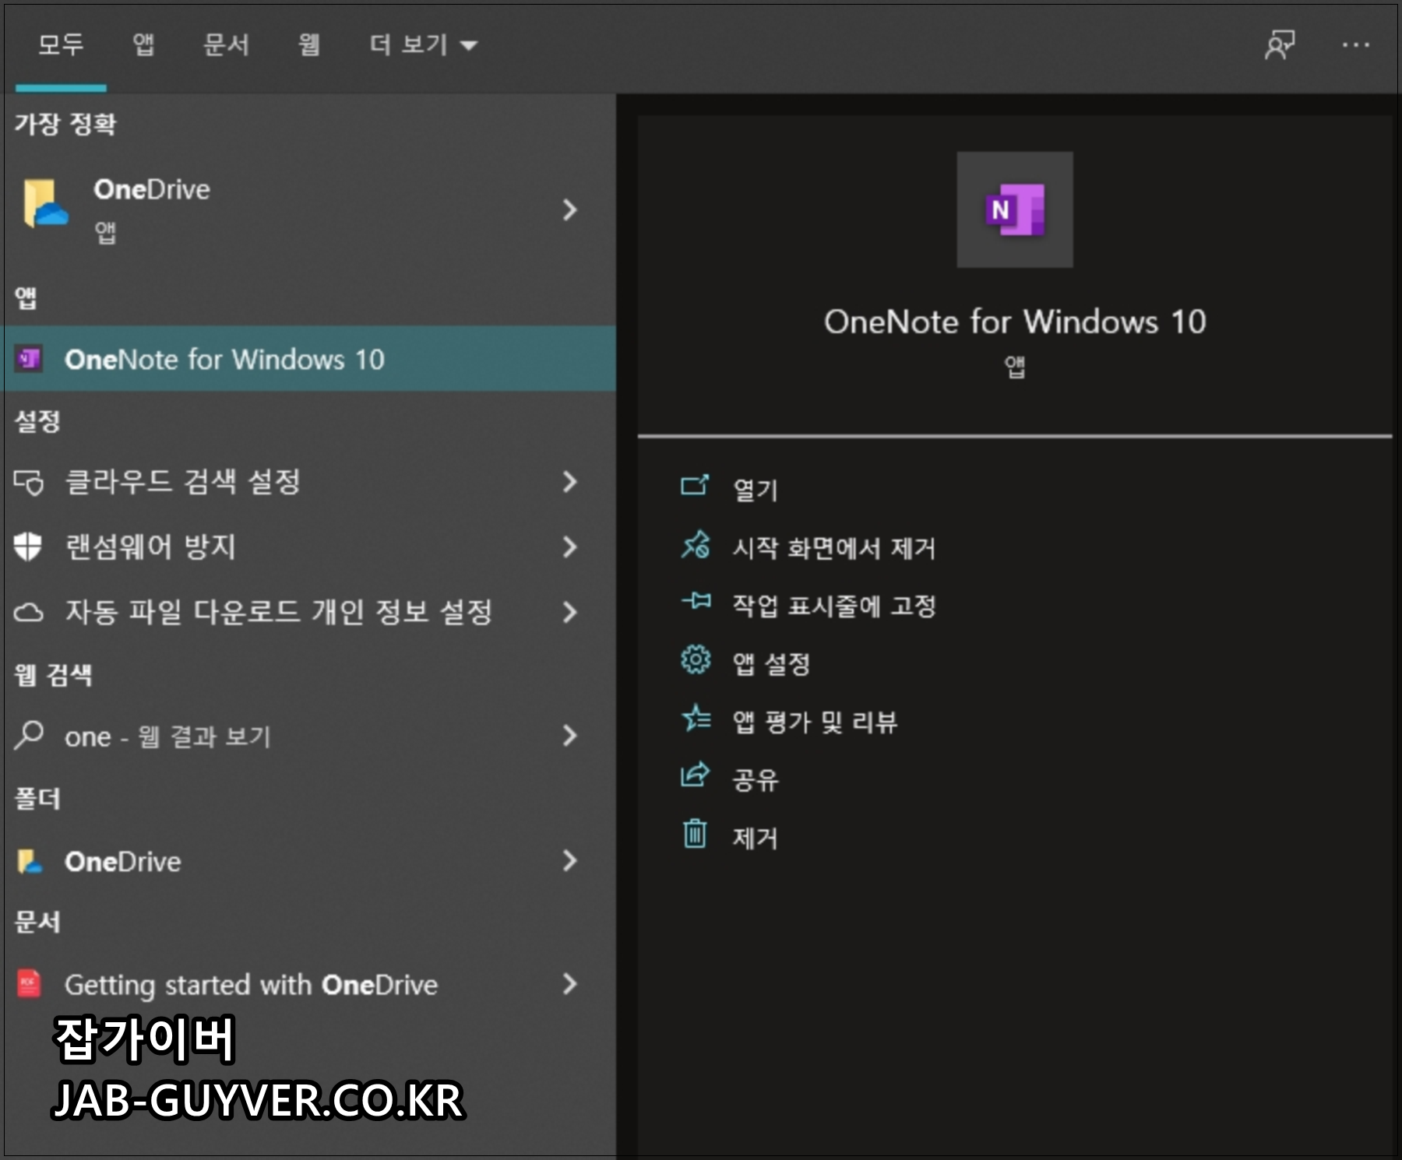
Task: Choose 앱 평가 및 리뷰
Action: pos(815,722)
